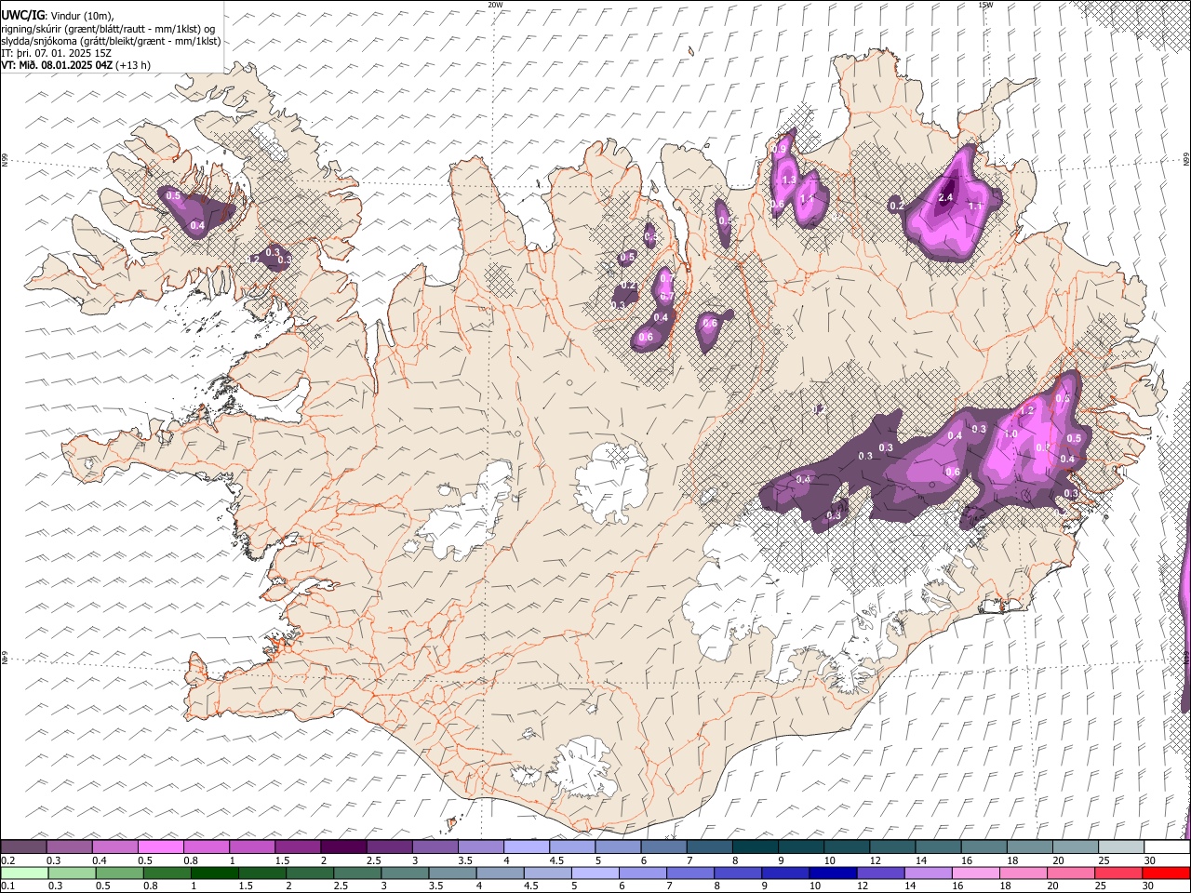
Task: Pick the deep blue swatch at 10 in lower legend
Action: coord(833,873)
